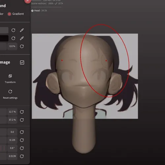Click the pin icon atop the panel
This screenshot has height=165, width=165.
(27, 1)
